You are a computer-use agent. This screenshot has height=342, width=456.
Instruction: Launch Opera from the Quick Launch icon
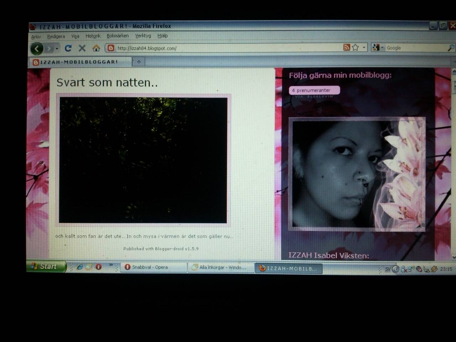coord(98,267)
